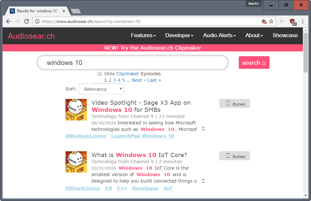311x201 pixels.
Task: Bookmark this page with the star icon
Action: pyautogui.click(x=271, y=21)
